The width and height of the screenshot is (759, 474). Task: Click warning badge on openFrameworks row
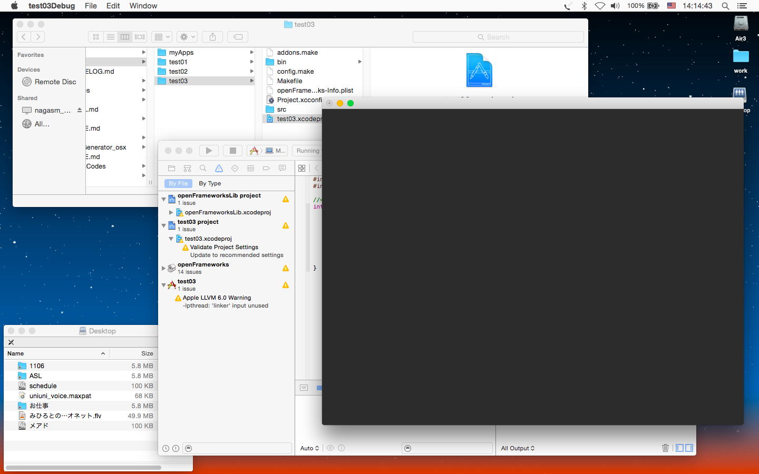[286, 268]
